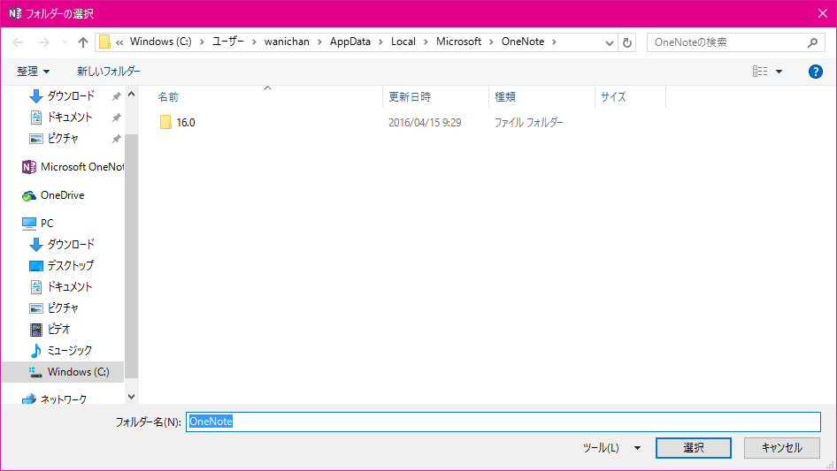Click OneNote breadcrumb segment

(523, 42)
